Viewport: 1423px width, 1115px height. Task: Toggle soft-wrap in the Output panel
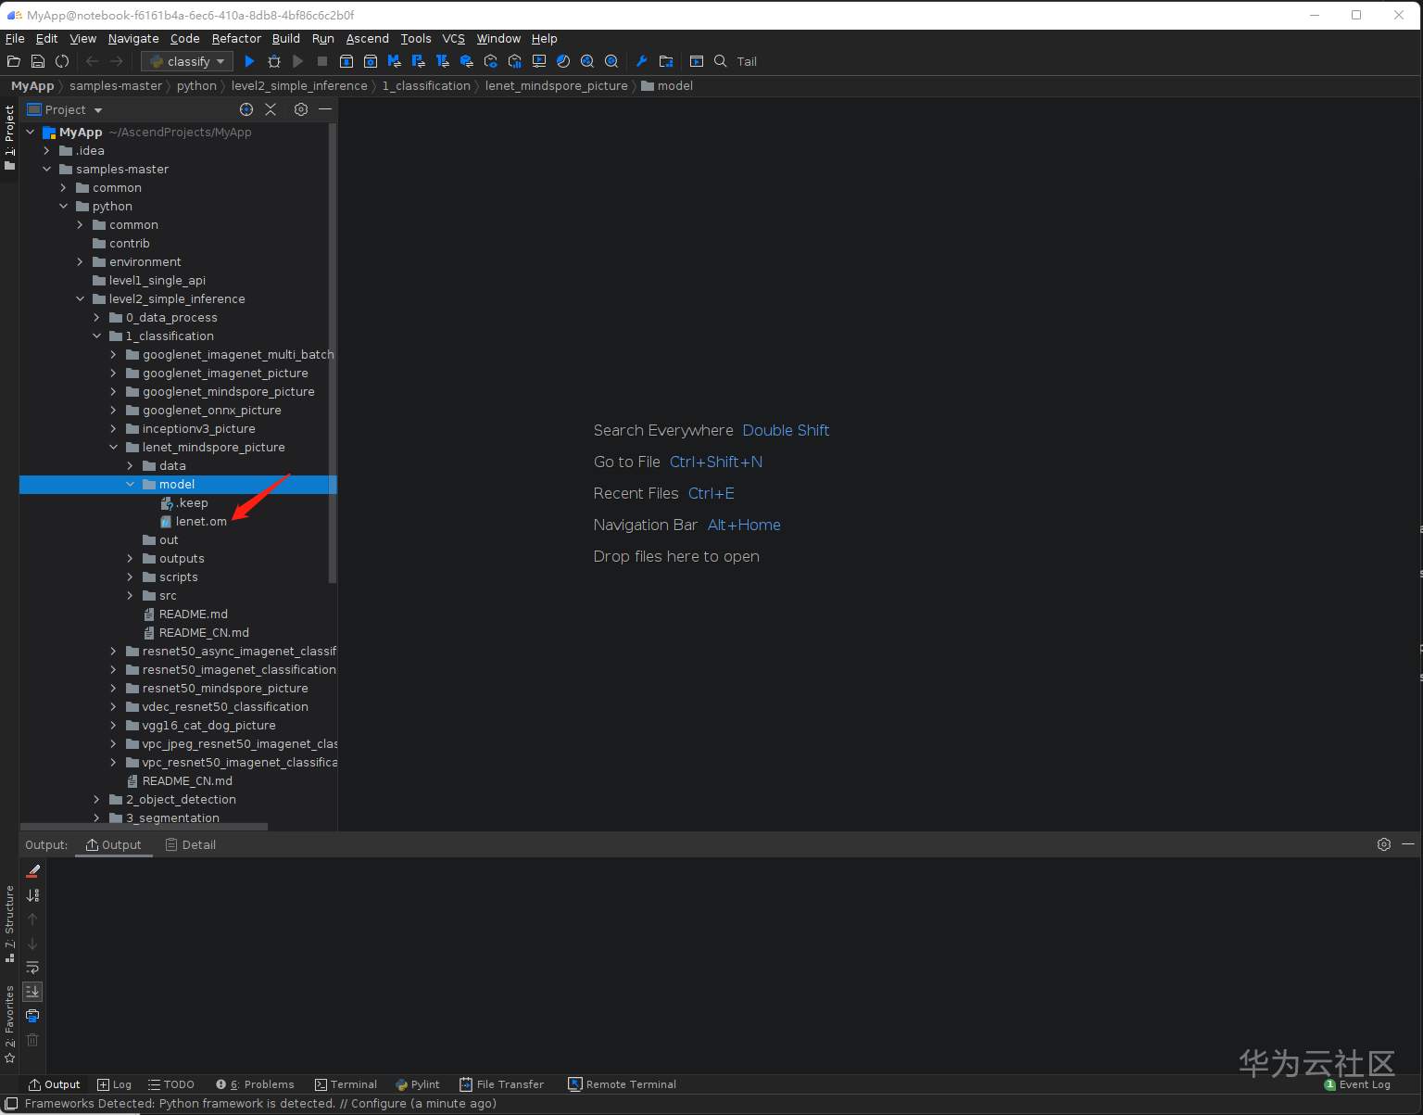pos(32,968)
